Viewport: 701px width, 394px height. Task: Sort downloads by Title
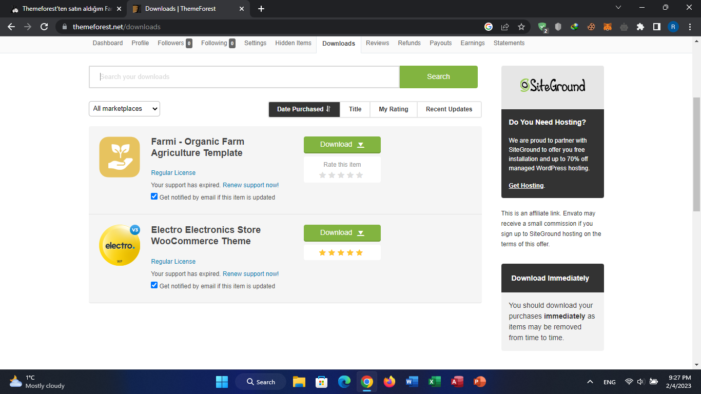[355, 109]
